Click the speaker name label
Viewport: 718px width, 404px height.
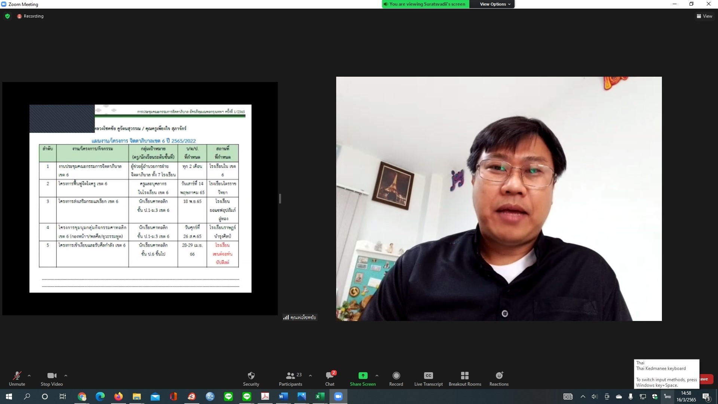[300, 317]
